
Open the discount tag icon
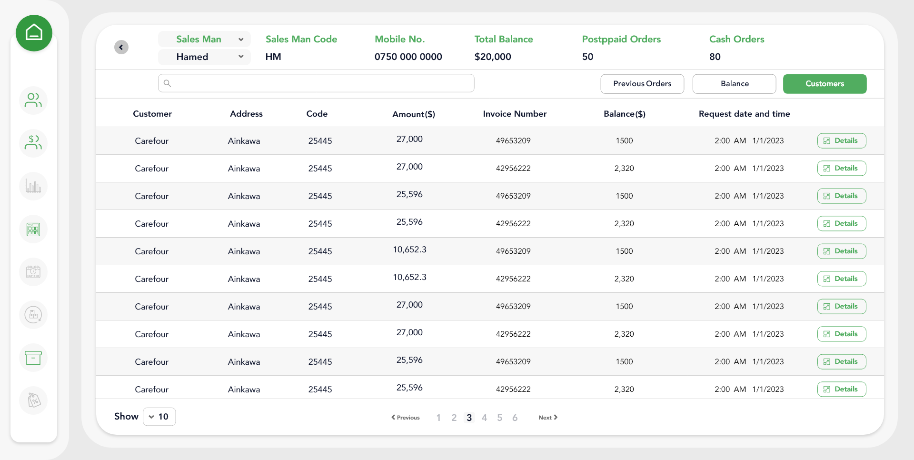click(33, 400)
